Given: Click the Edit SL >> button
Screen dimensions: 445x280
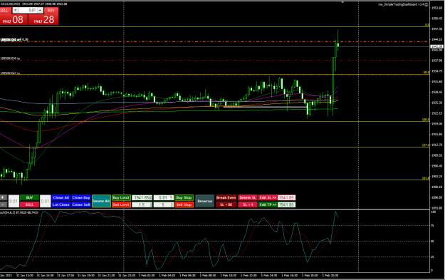Looking at the screenshot, I should point(268,197).
